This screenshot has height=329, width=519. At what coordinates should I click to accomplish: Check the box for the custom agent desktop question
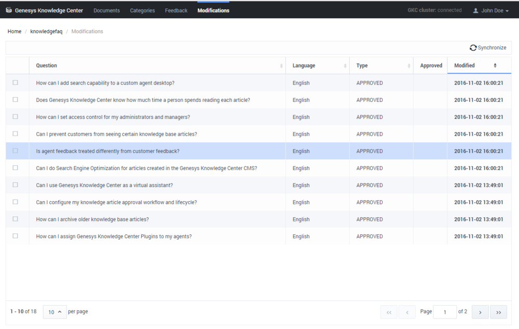(15, 83)
